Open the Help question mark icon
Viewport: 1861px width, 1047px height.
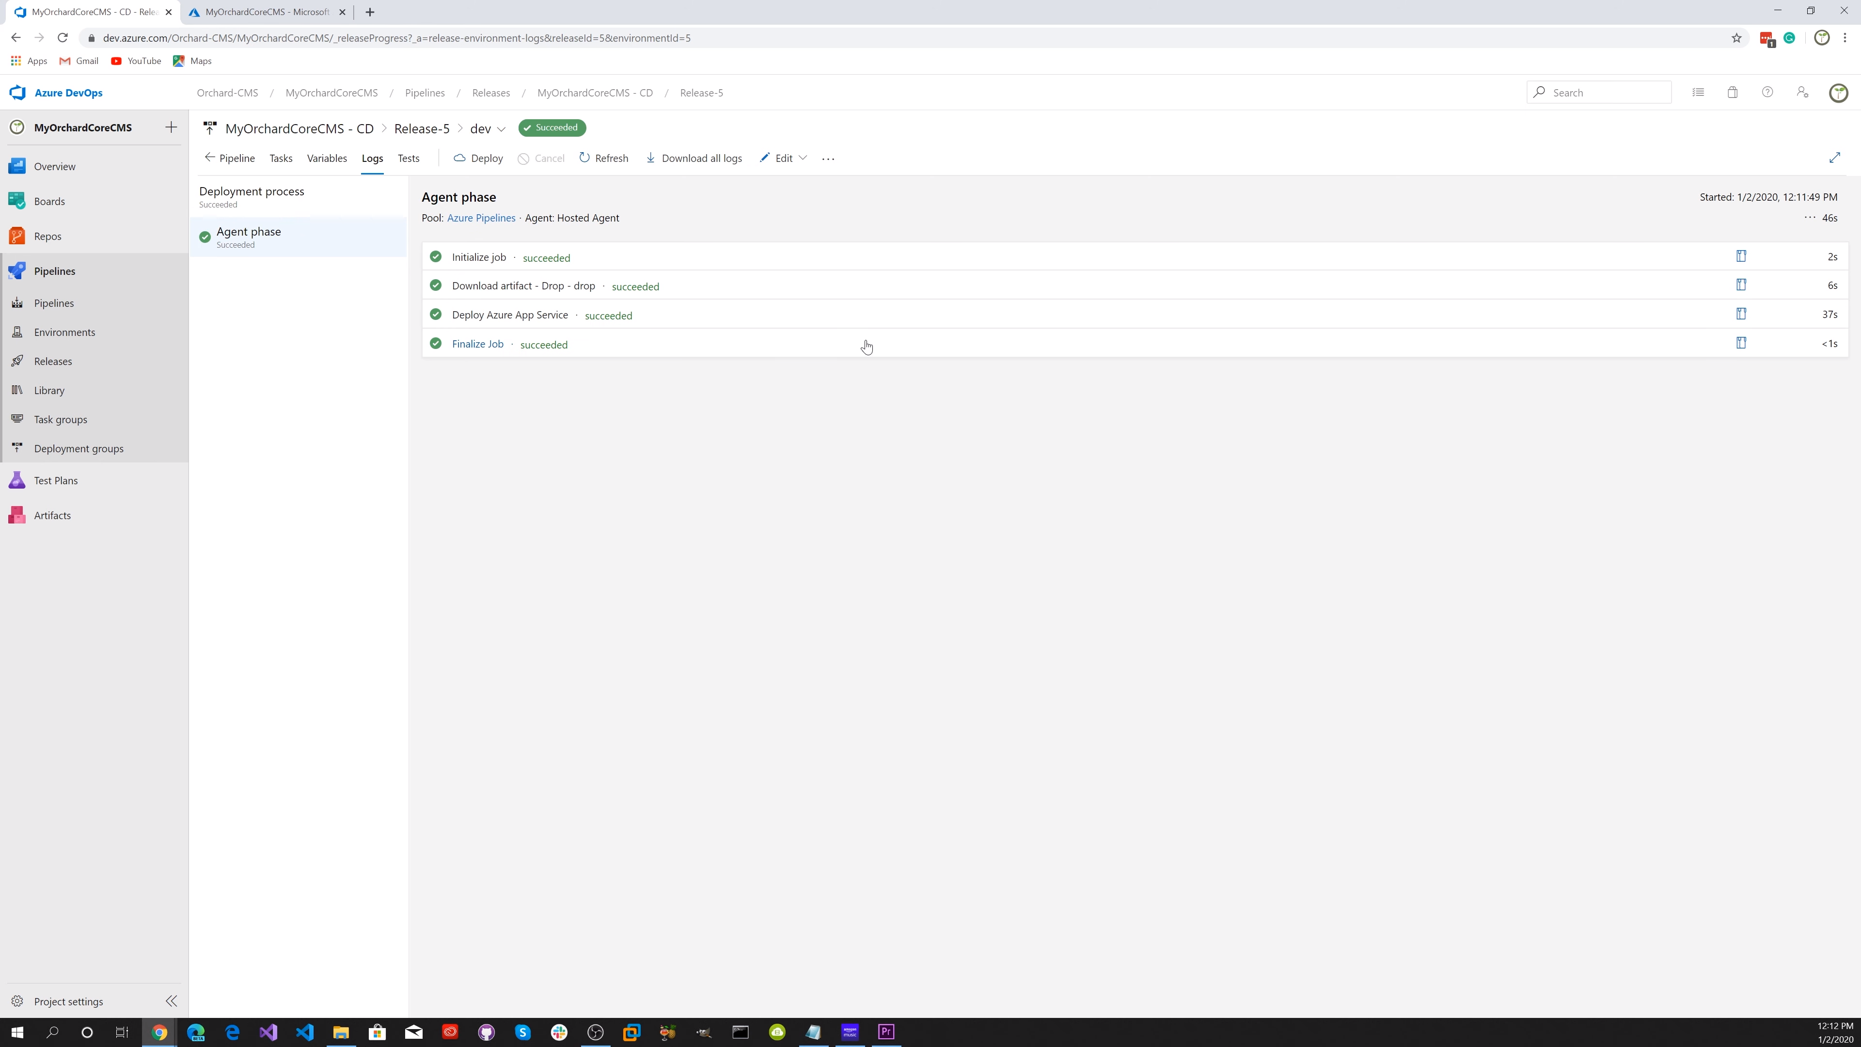pos(1767,93)
